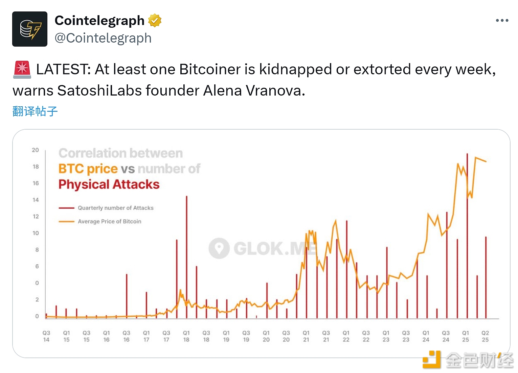The image size is (518, 373).
Task: Open the Cointelegraph profile avatar
Action: point(30,29)
